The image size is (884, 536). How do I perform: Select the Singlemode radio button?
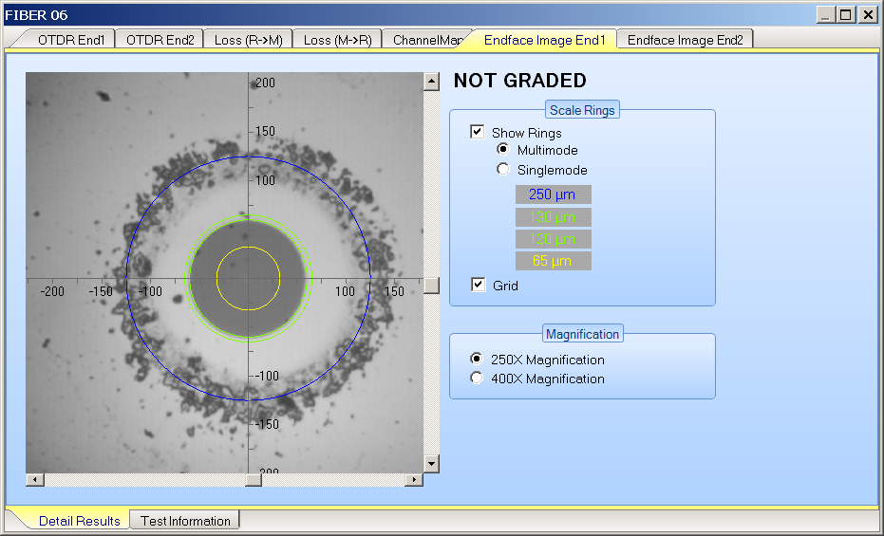[503, 170]
